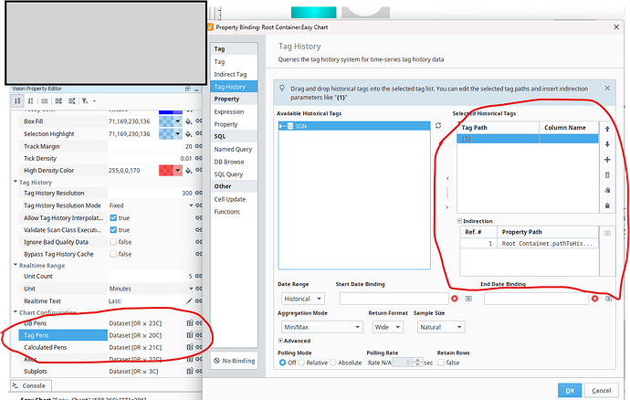This screenshot has width=630, height=400.
Task: Insert property for Start Date Binding icon
Action: [x=468, y=299]
